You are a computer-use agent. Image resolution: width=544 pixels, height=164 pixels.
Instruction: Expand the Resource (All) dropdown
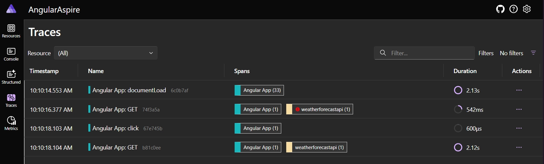(106, 53)
